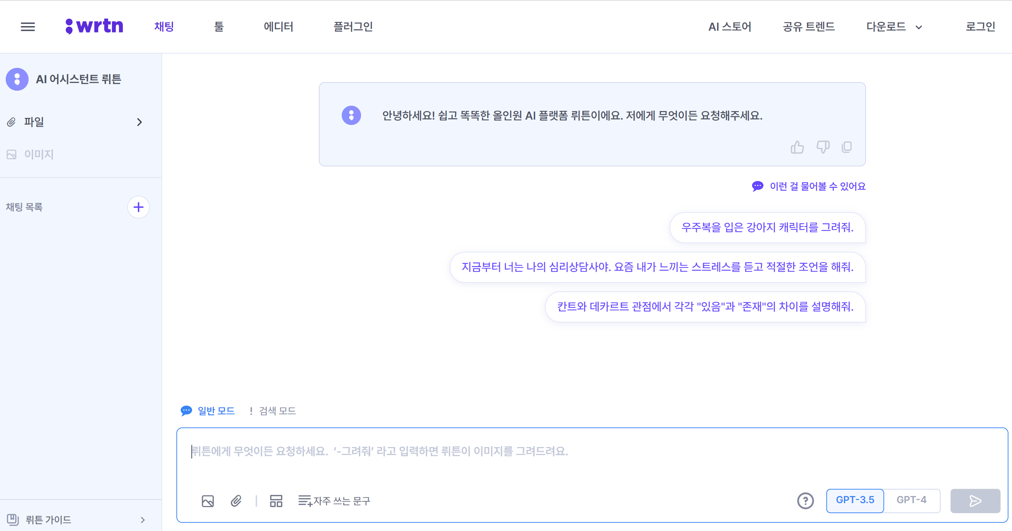Copy the greeting message with copy icon
This screenshot has width=1012, height=531.
tap(847, 147)
